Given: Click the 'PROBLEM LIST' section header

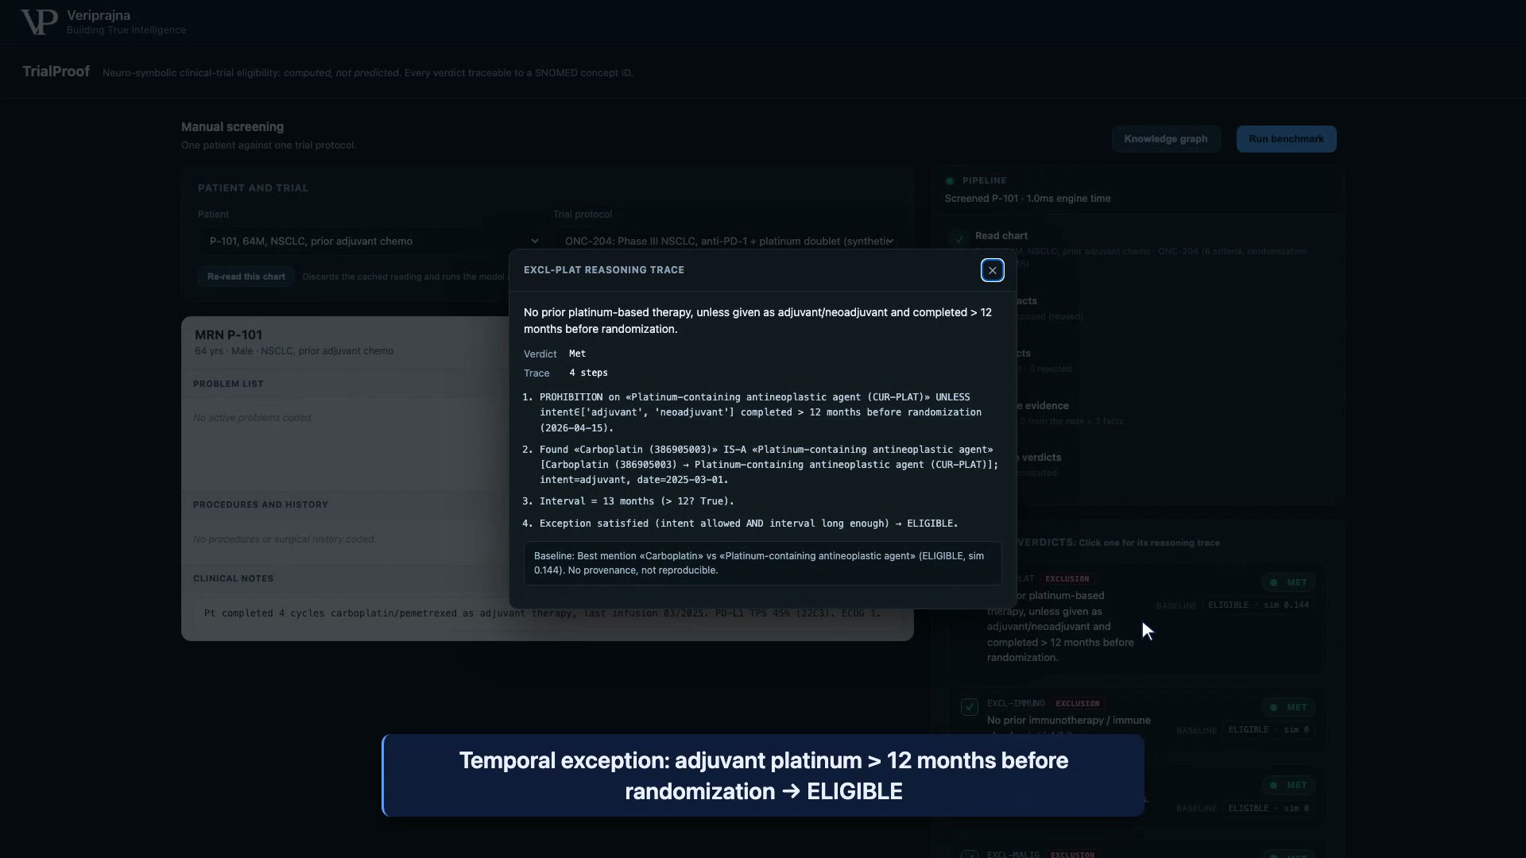Looking at the screenshot, I should (x=228, y=384).
